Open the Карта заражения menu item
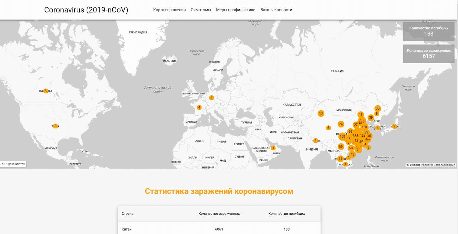The image size is (458, 234). pos(169,10)
